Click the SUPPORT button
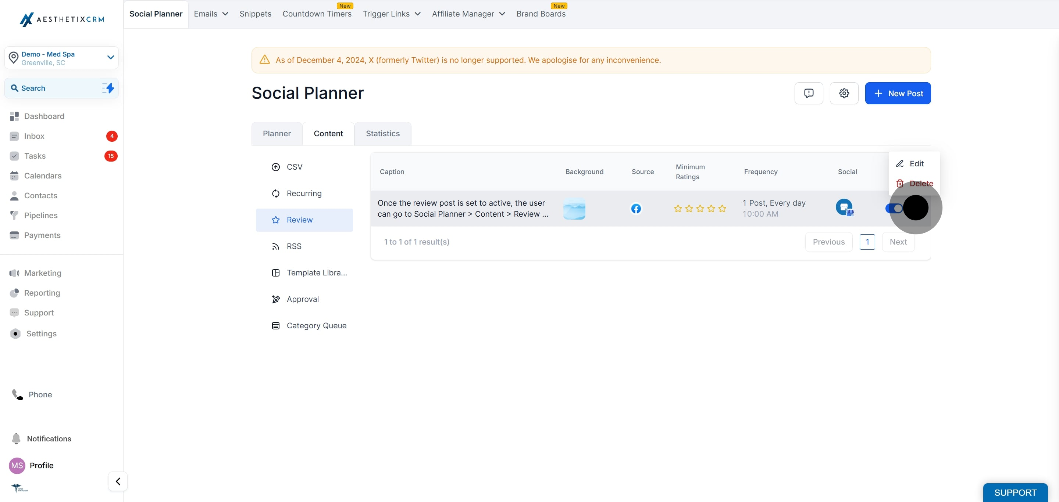 (x=1015, y=492)
